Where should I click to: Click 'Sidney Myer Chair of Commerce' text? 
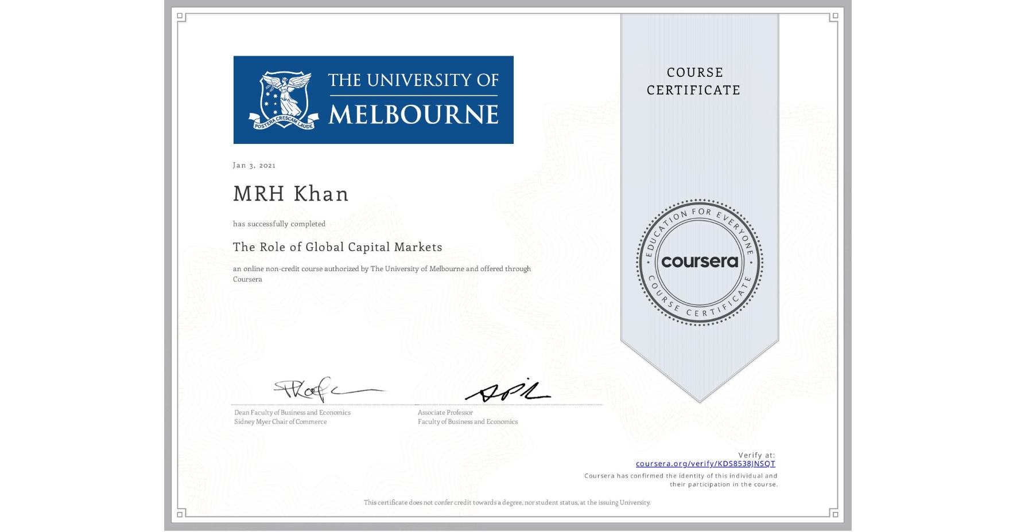(280, 422)
